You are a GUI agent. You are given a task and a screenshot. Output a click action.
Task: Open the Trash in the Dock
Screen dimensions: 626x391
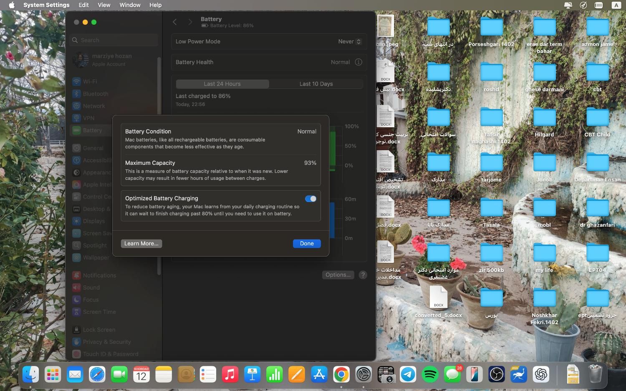(x=595, y=374)
